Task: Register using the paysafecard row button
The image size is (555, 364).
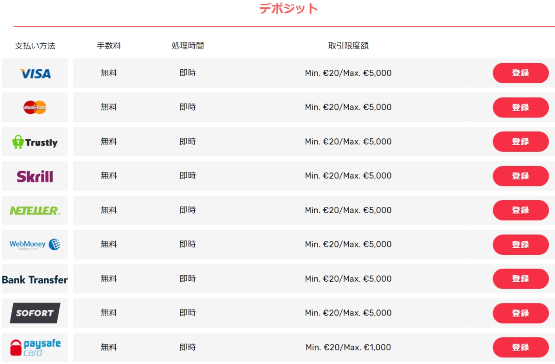Action: coord(521,347)
